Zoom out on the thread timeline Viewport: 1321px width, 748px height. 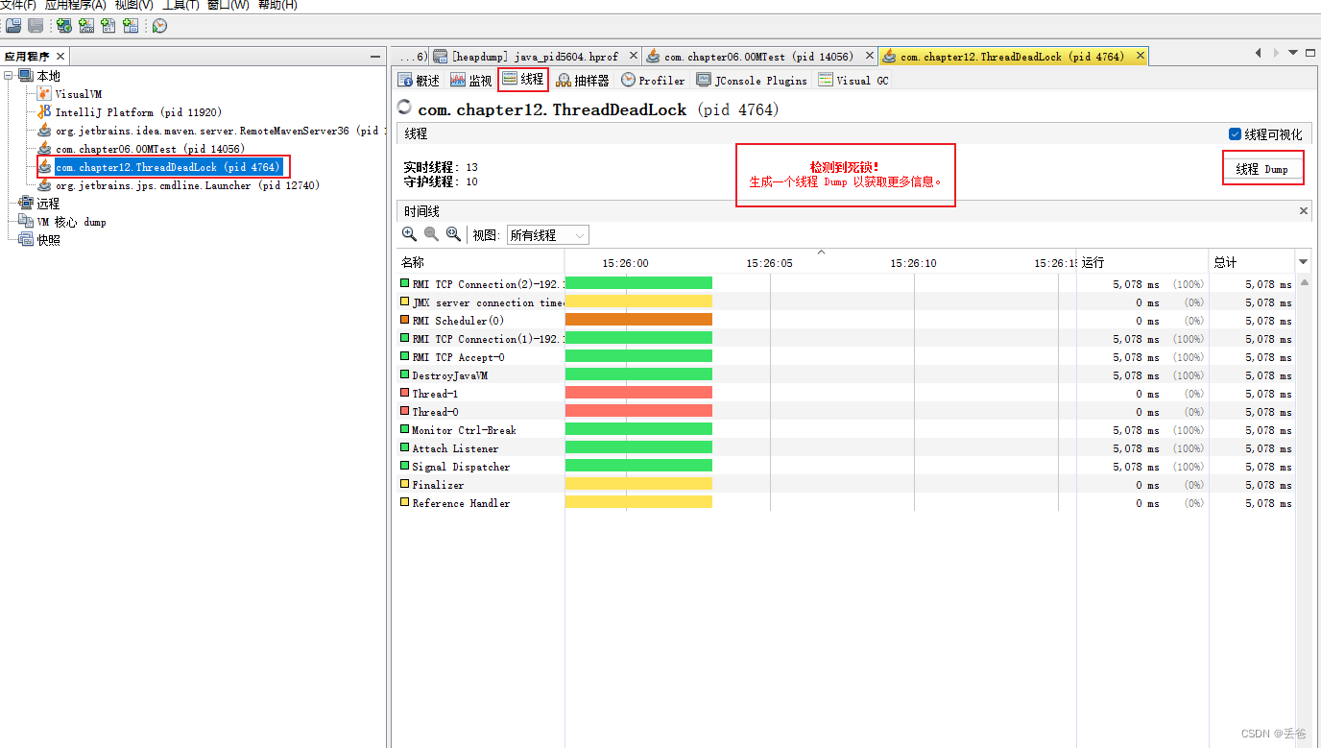coord(431,234)
